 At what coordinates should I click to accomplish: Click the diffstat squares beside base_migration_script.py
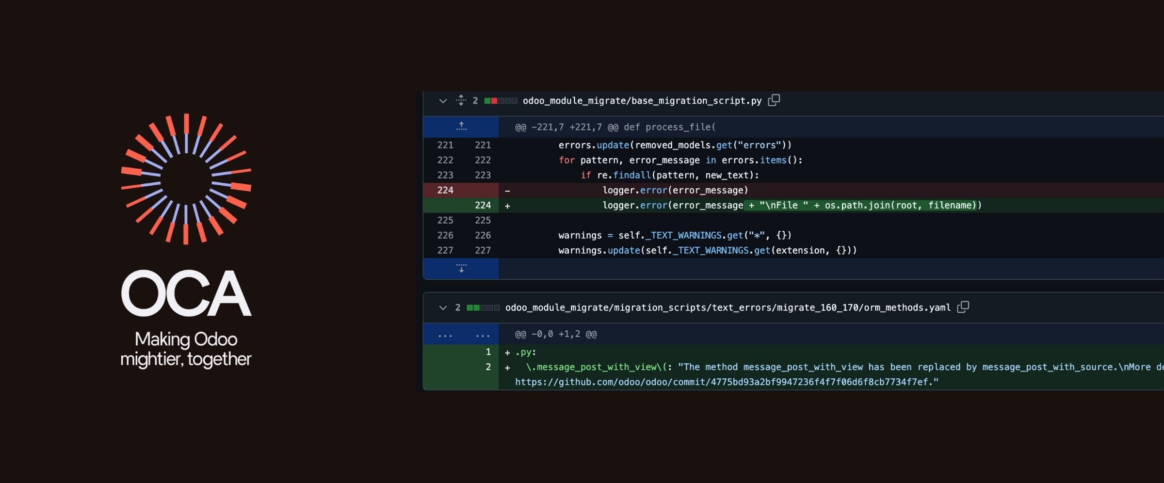501,101
